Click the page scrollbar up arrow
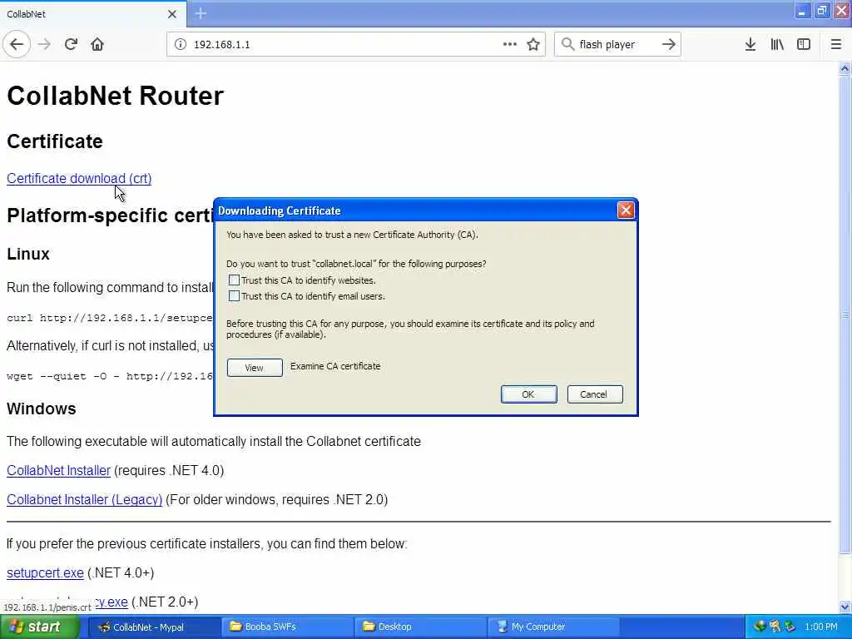The width and height of the screenshot is (852, 639). (x=845, y=68)
